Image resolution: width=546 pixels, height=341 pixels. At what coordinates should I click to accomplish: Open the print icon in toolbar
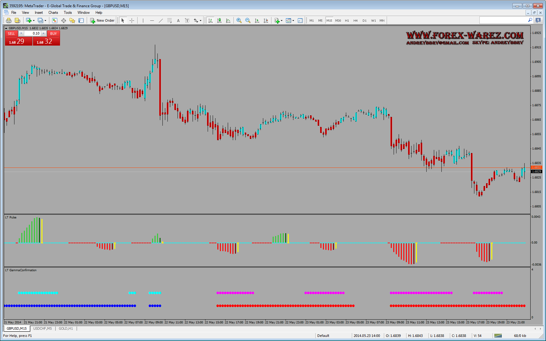[8, 21]
